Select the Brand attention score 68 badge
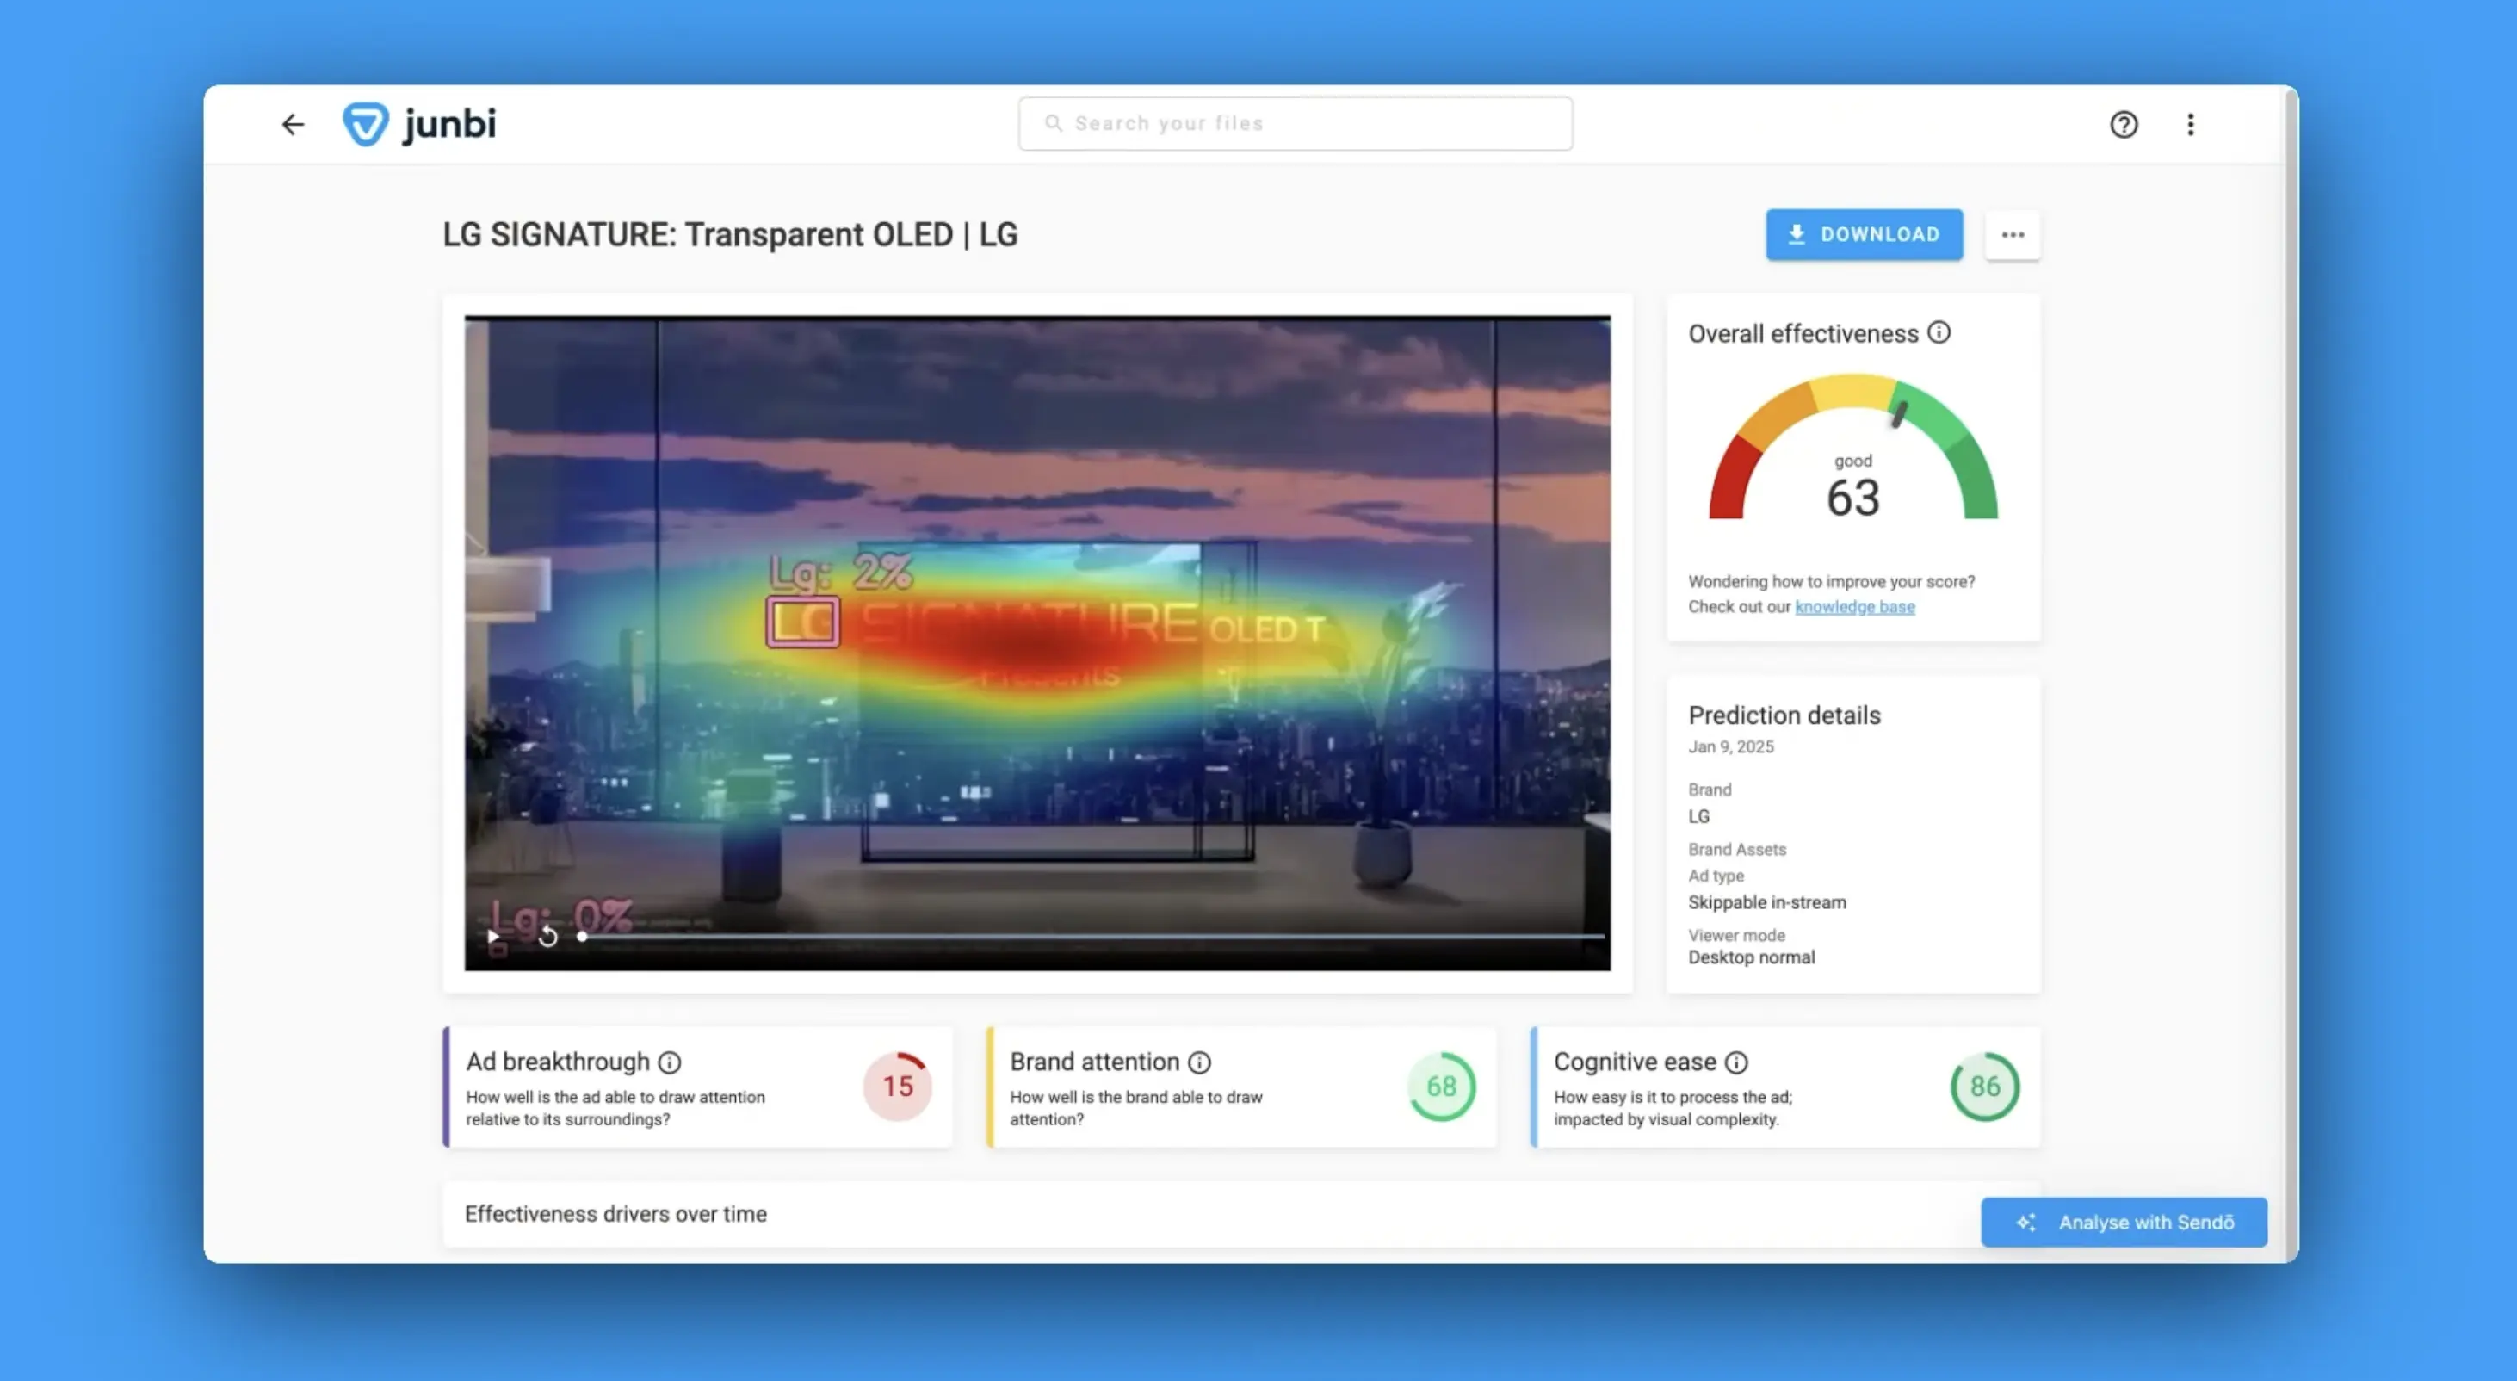2517x1381 pixels. 1441,1086
